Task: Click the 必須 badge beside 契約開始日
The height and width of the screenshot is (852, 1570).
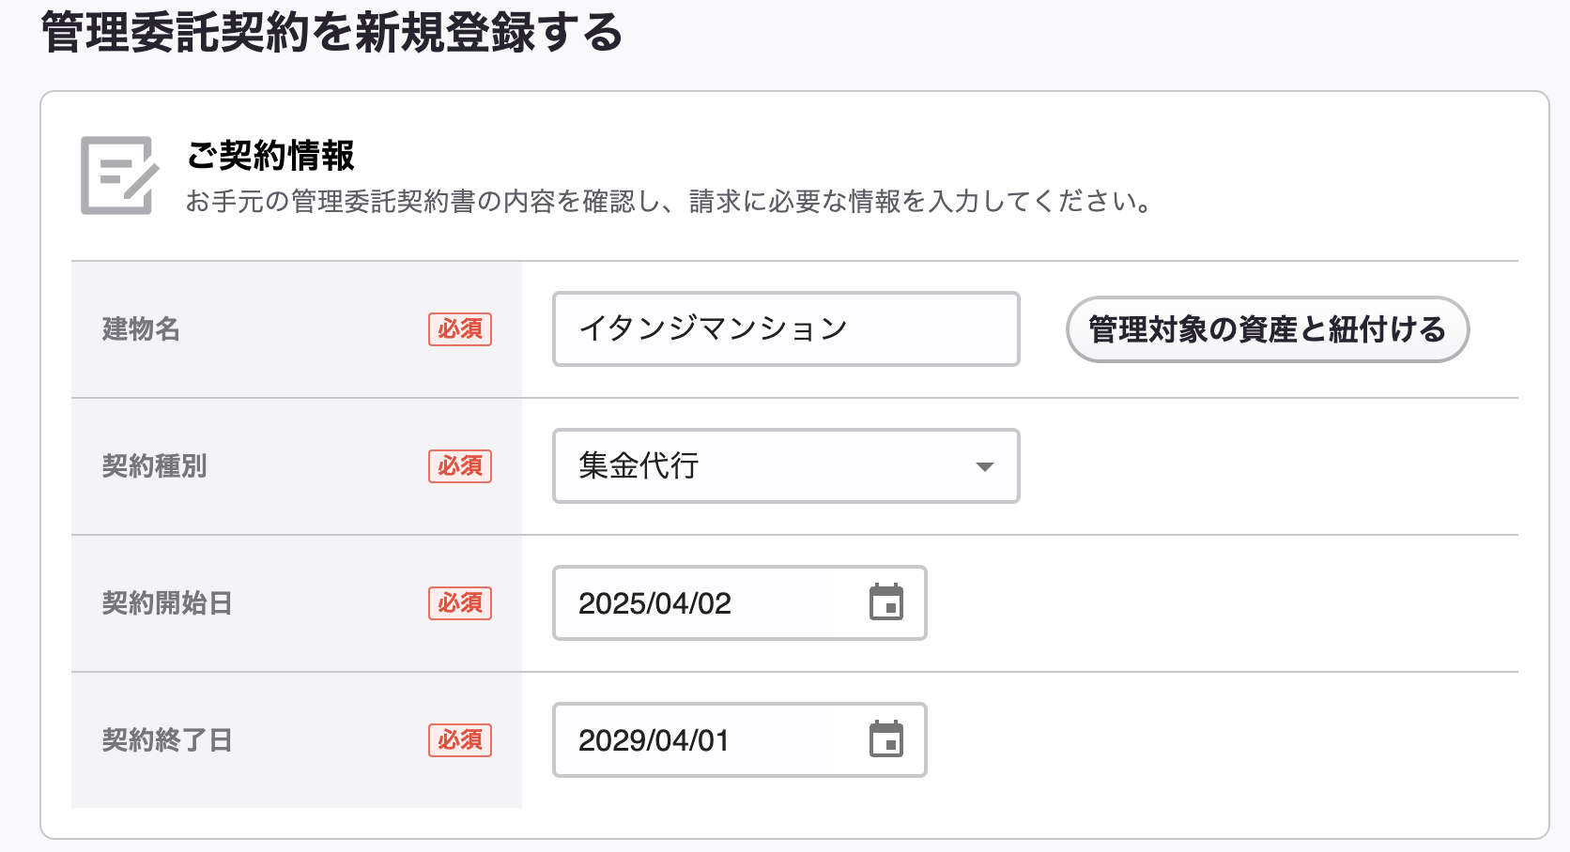Action: tap(460, 603)
